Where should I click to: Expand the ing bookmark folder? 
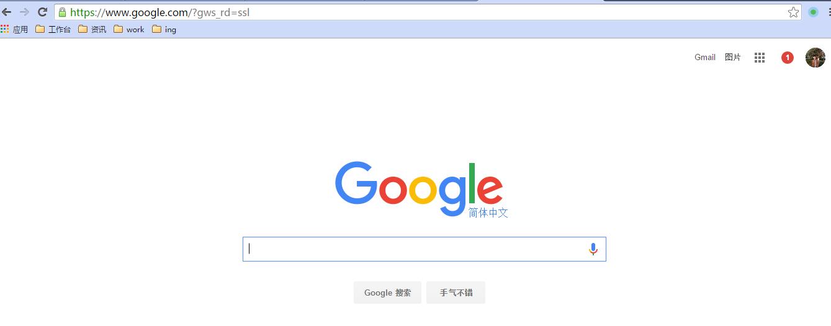click(x=164, y=29)
